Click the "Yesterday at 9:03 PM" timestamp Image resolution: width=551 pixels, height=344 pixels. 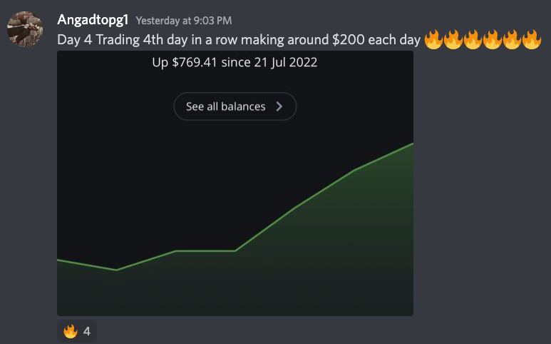pos(183,21)
